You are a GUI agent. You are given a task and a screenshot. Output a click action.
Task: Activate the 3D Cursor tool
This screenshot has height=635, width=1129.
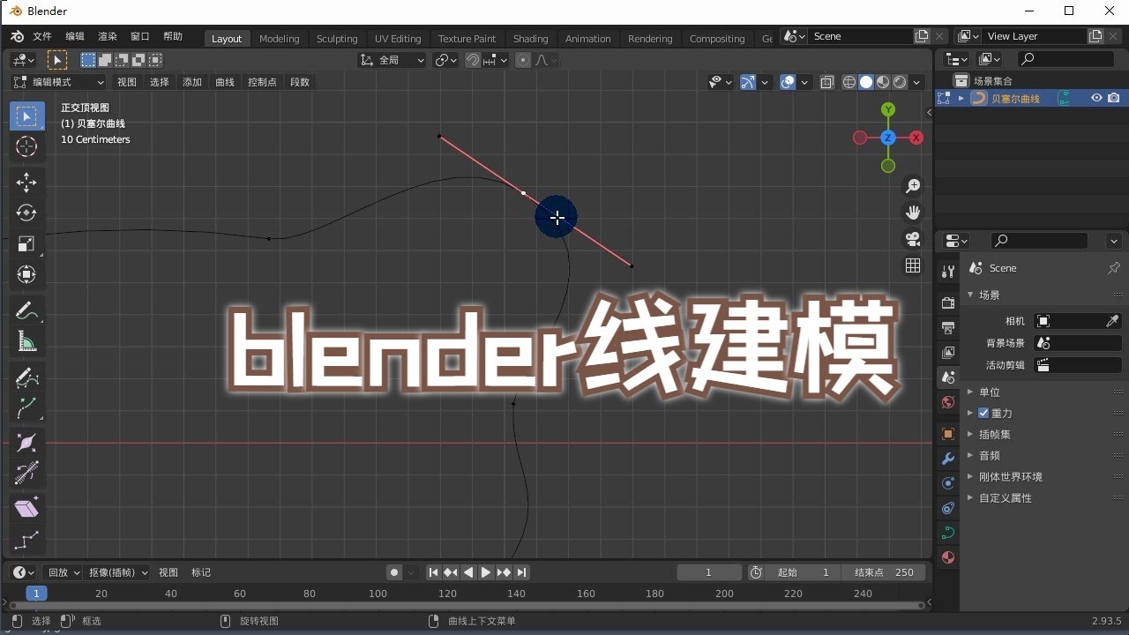pyautogui.click(x=26, y=147)
